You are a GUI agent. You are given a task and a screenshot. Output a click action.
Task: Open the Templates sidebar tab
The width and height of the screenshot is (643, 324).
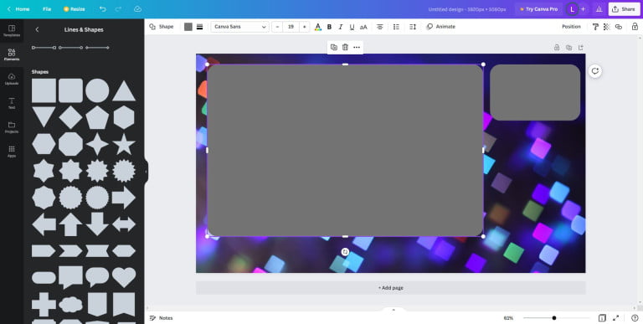click(12, 31)
